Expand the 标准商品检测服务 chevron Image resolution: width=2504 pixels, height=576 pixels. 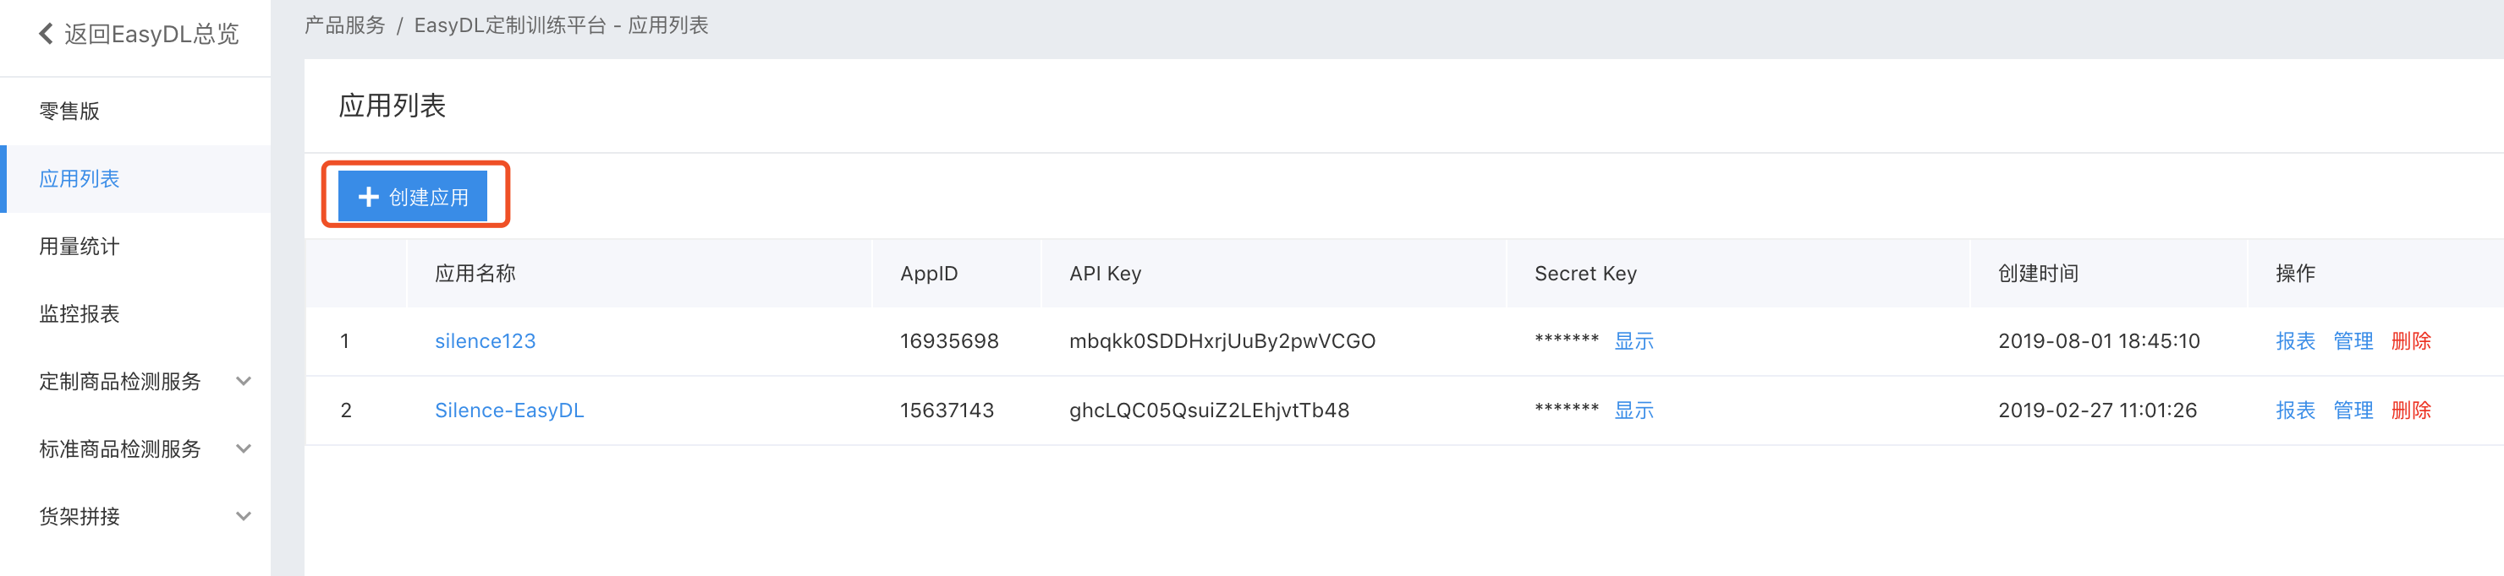[x=244, y=449]
